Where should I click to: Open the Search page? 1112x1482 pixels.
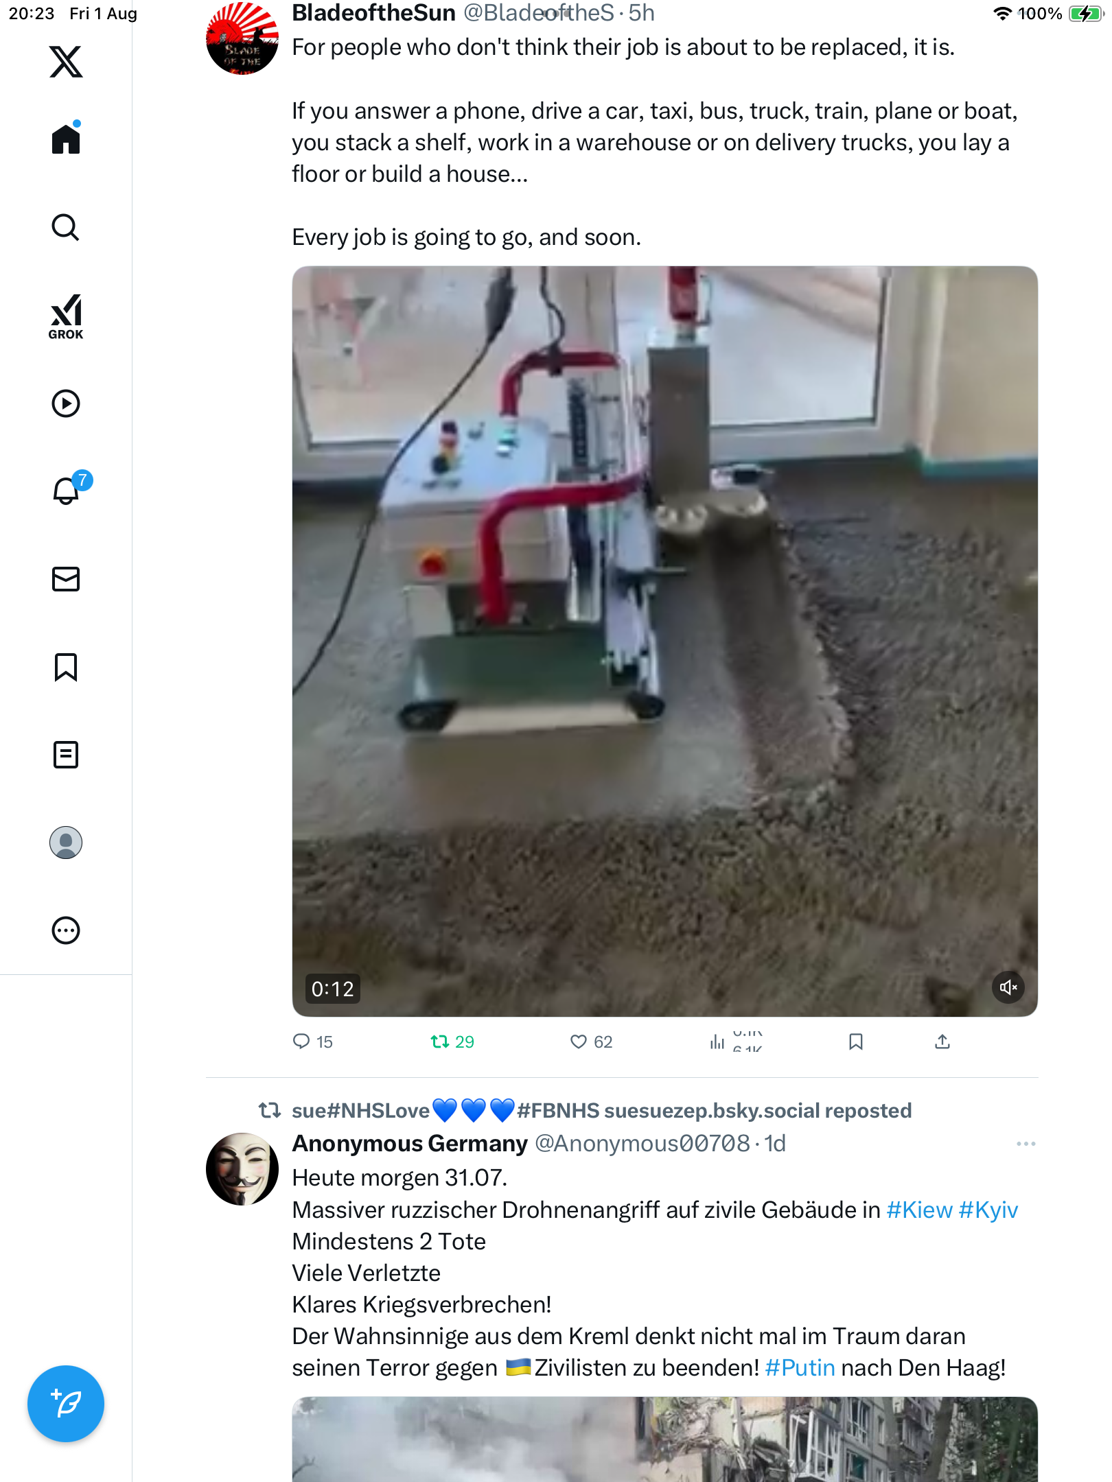[x=66, y=227]
